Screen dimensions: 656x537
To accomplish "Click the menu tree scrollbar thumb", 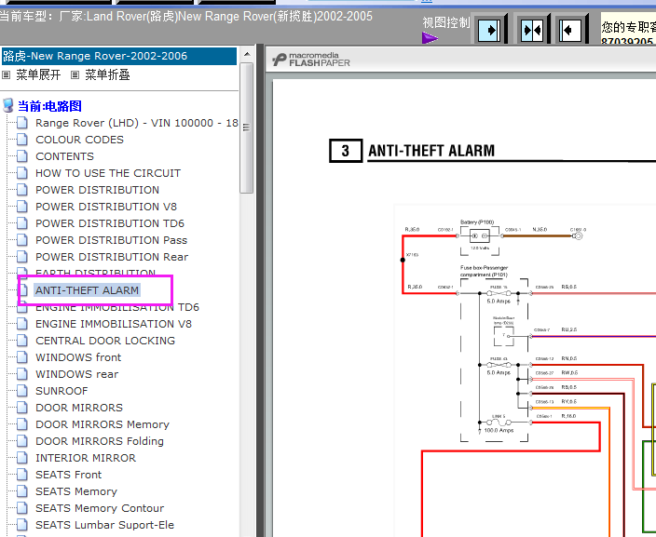I will pyautogui.click(x=247, y=128).
